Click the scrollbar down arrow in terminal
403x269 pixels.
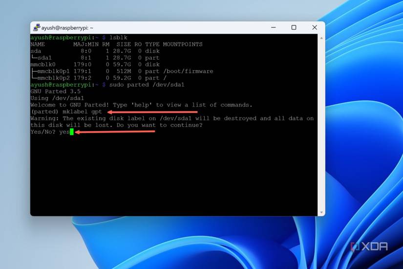321,212
